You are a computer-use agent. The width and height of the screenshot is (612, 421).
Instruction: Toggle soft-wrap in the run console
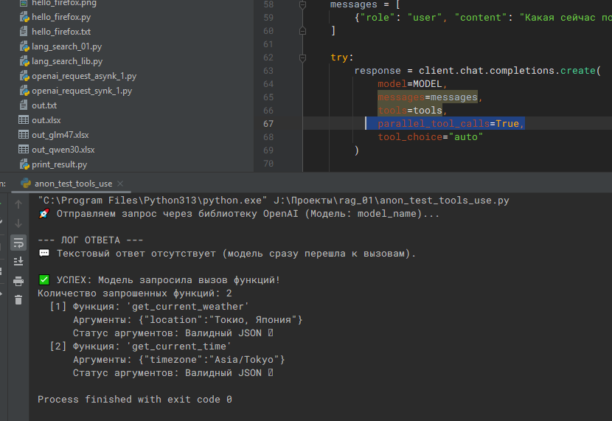[18, 242]
